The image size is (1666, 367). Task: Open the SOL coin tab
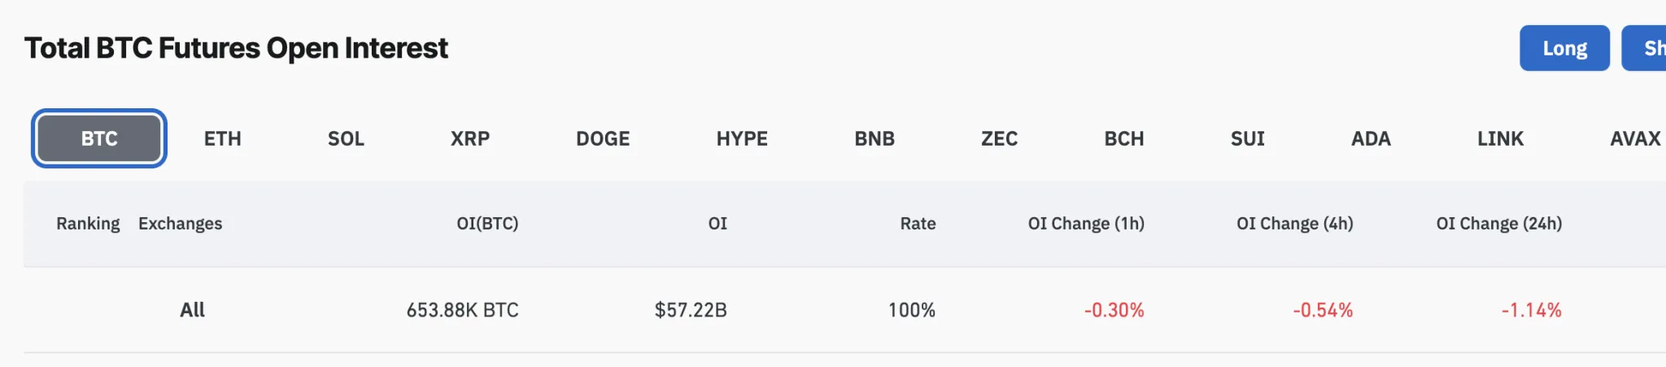[346, 138]
